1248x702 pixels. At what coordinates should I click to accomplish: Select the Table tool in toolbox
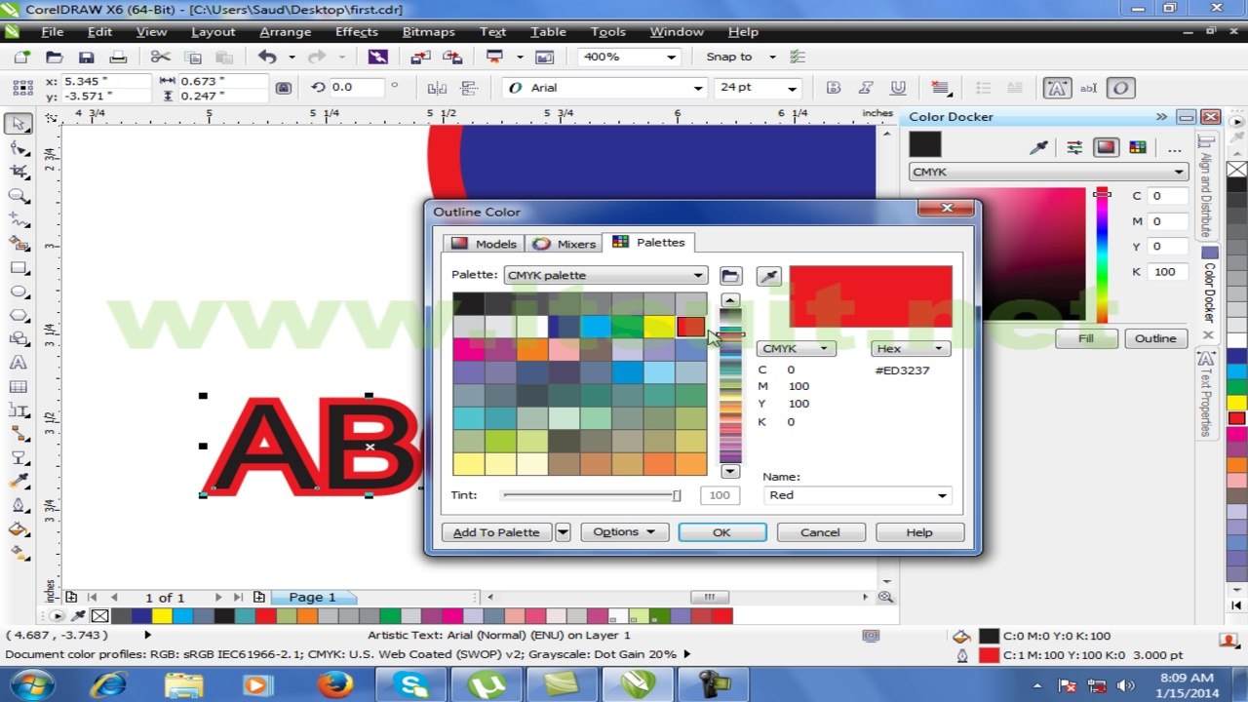[x=19, y=387]
